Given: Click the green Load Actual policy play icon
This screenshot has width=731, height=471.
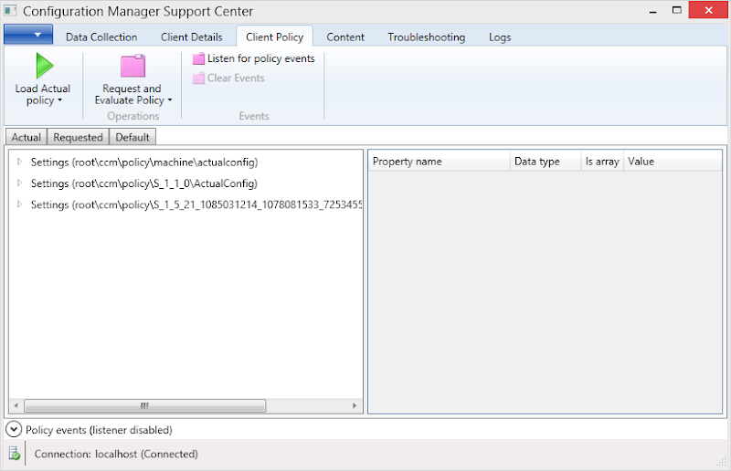Looking at the screenshot, I should [45, 65].
